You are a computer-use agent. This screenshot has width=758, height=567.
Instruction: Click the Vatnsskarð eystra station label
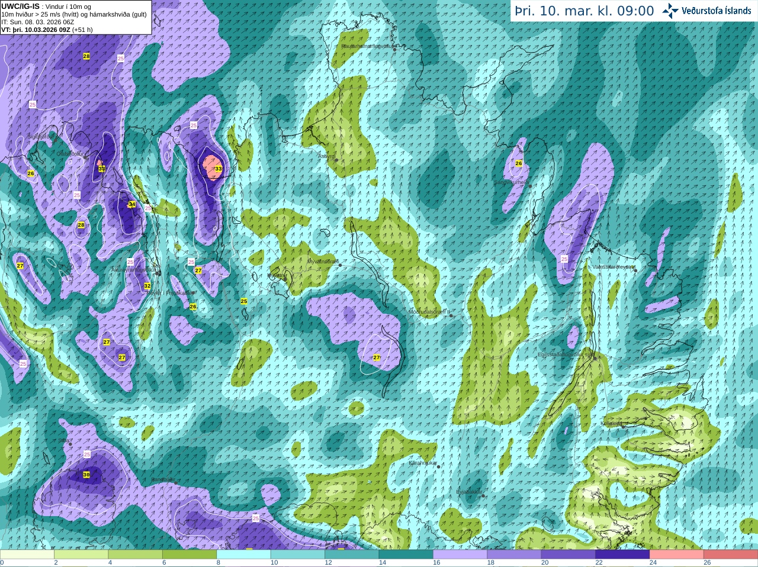(x=614, y=267)
